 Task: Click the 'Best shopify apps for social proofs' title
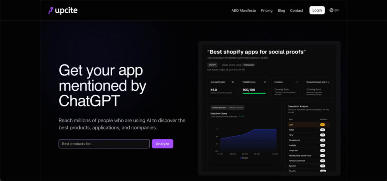point(257,52)
